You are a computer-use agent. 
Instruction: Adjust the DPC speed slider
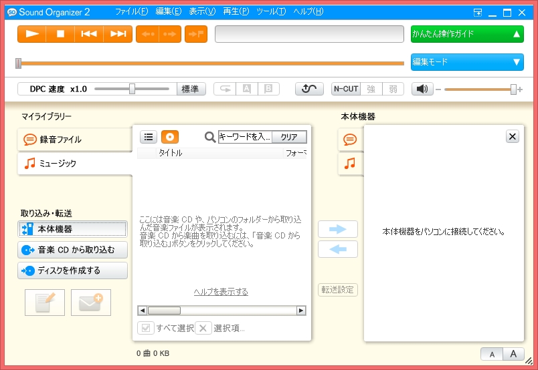132,89
